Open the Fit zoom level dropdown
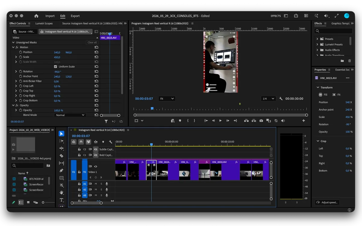The image size is (362, 226). tap(167, 99)
